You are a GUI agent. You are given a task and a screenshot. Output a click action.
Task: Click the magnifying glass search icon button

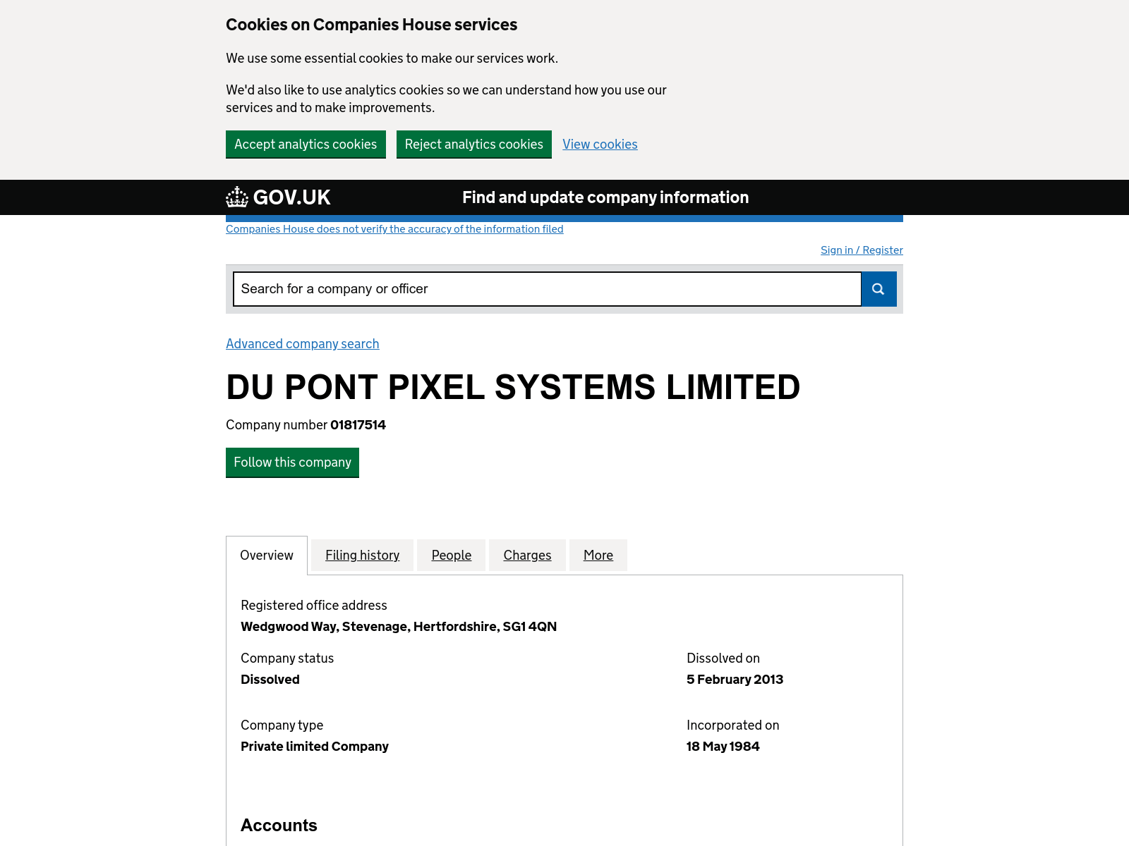click(879, 289)
